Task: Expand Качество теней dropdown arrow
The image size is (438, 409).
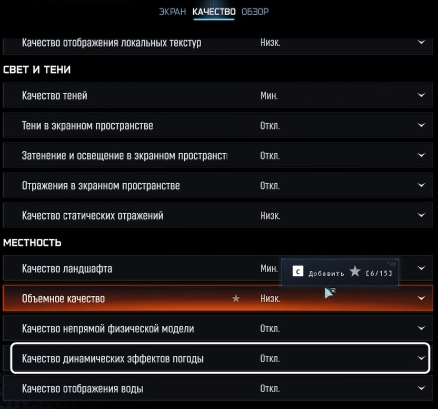Action: click(x=421, y=95)
